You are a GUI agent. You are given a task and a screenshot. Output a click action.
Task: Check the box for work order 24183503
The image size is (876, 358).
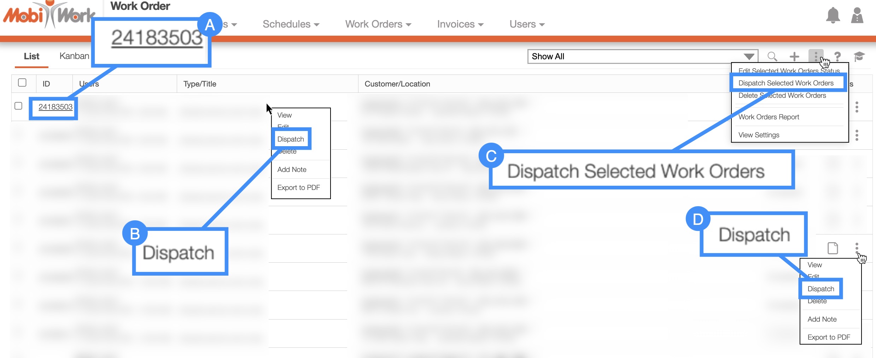(x=18, y=106)
